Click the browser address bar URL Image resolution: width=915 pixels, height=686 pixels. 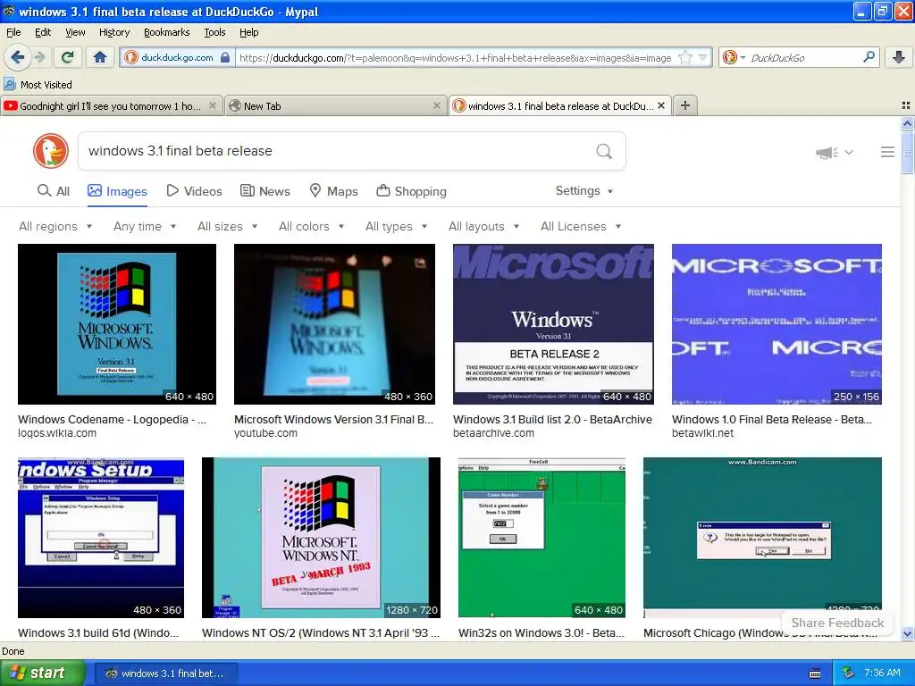point(455,58)
